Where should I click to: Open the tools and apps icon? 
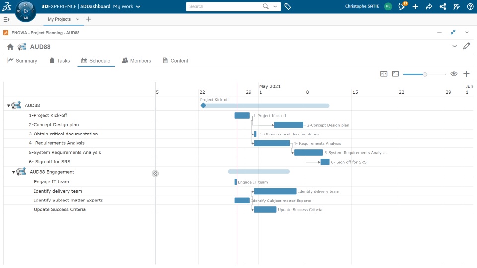pos(456,6)
